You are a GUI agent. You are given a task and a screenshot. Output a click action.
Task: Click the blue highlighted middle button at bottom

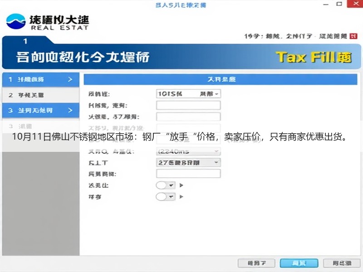click(x=299, y=263)
